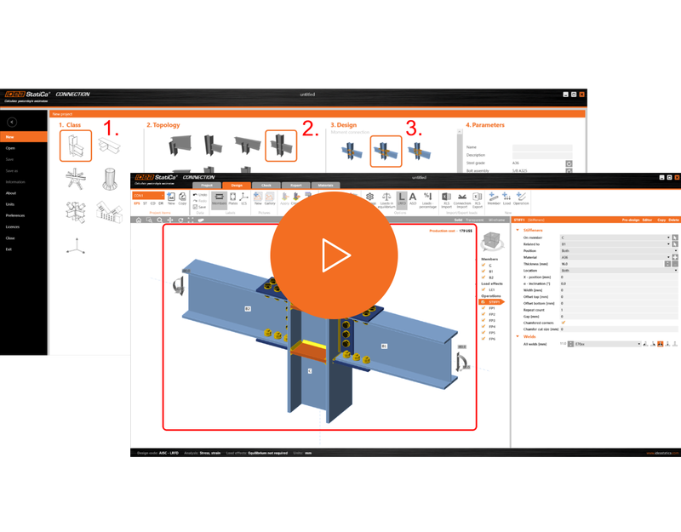Uncheck member B2 visibility checkbox
This screenshot has width=681, height=532.
click(x=484, y=277)
